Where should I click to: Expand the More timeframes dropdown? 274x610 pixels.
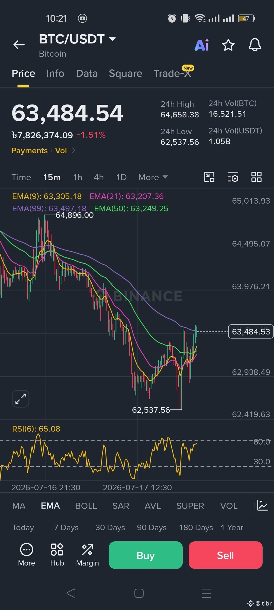pos(153,177)
